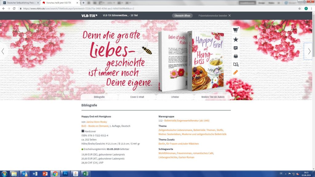Open Belletristik/Gegenwartsliteratur (ab 1945) link
Screen dimensions: 315x177
(187, 120)
